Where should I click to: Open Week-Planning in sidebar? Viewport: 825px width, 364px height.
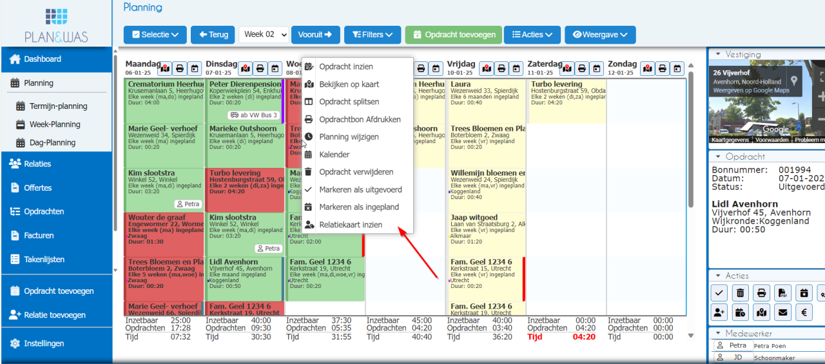56,124
